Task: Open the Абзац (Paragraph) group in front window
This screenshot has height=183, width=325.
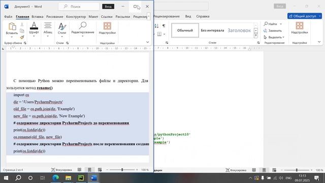Action: click(x=48, y=29)
